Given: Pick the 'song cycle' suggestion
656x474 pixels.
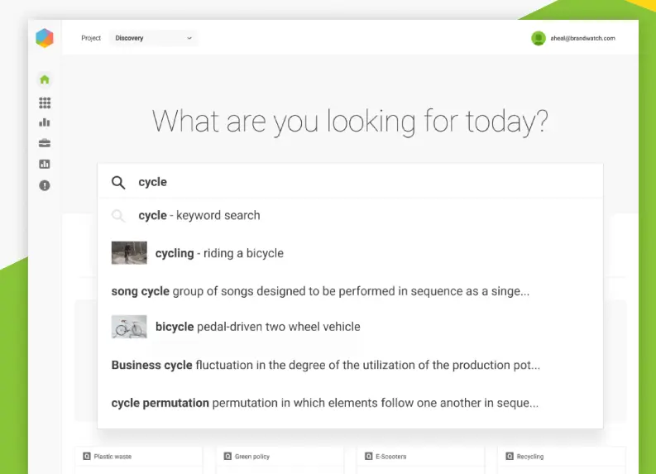Looking at the screenshot, I should click(320, 291).
